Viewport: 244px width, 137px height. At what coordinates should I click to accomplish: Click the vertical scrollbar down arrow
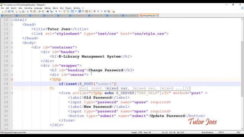[242, 129]
